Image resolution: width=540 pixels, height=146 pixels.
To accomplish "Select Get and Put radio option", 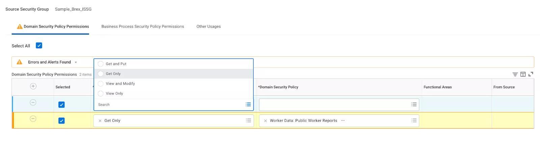I will pyautogui.click(x=101, y=64).
